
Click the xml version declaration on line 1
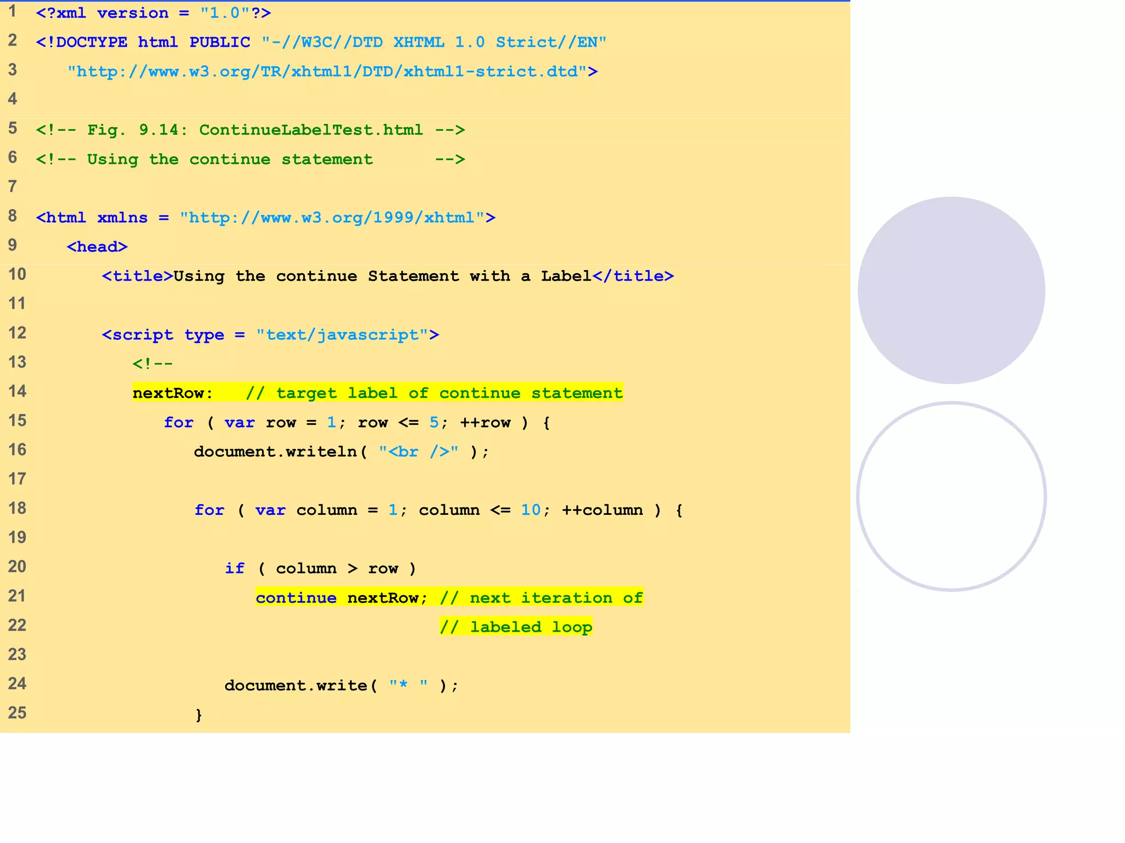[153, 13]
